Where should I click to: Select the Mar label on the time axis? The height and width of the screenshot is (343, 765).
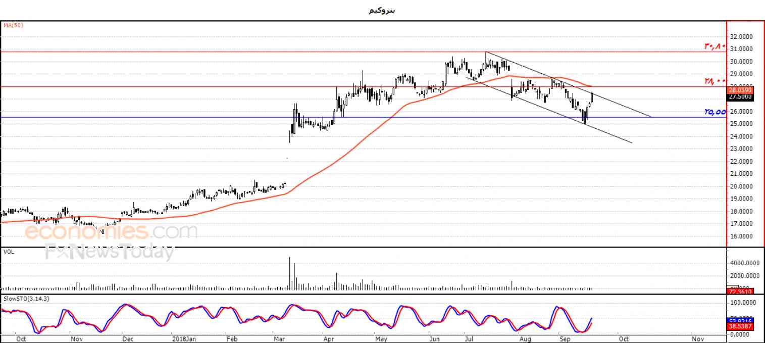280,339
